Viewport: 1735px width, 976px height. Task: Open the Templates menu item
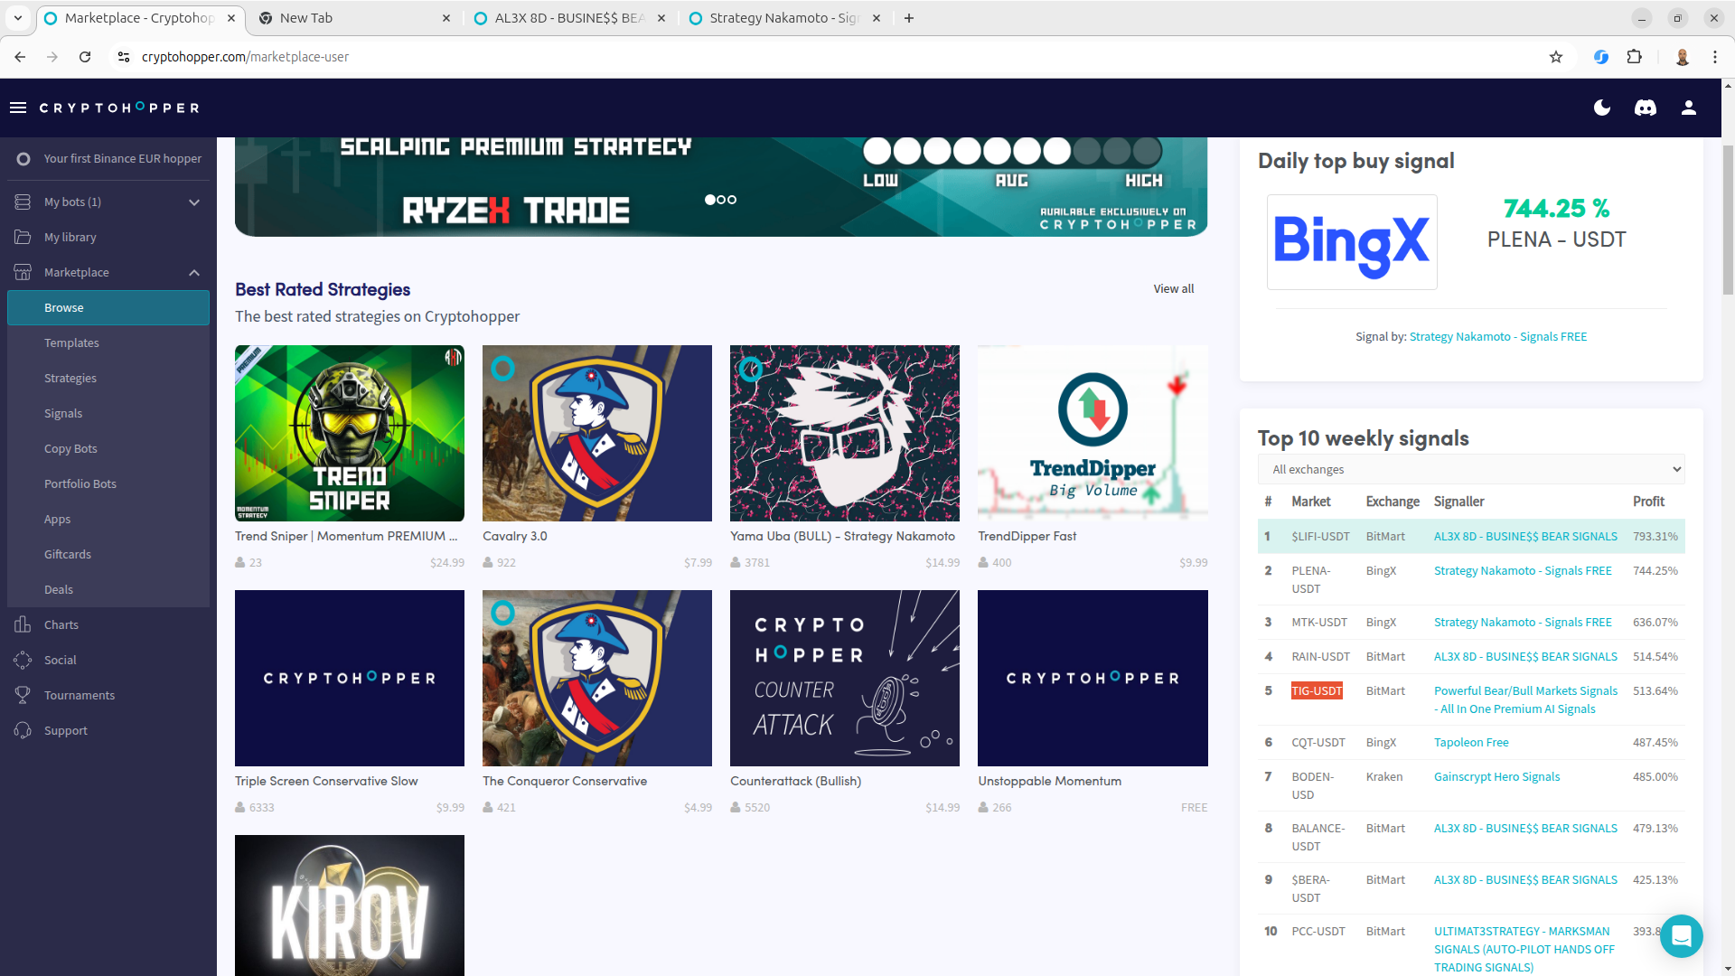(108, 343)
